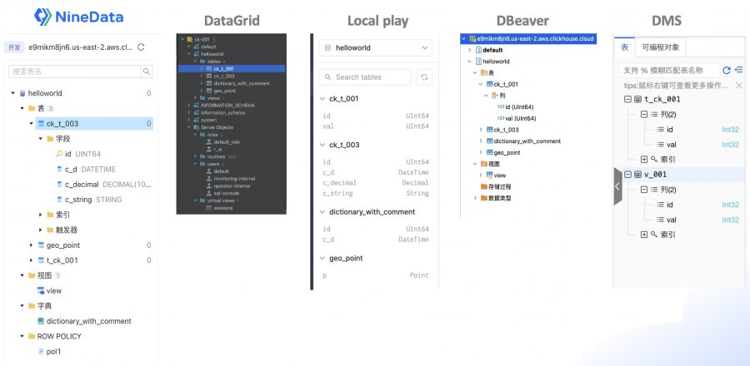Close the DMS tips message with X
This screenshot has height=366, width=750.
point(738,86)
